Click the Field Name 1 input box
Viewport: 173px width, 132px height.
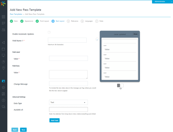tap(67, 40)
